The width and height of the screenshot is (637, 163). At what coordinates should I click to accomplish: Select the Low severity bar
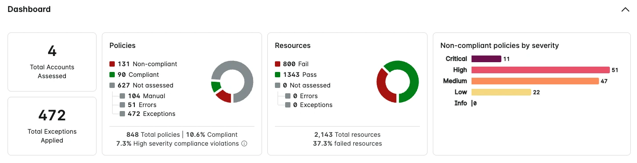(x=501, y=92)
